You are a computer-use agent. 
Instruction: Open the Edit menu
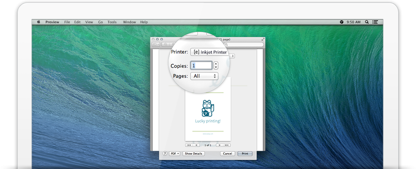77,22
